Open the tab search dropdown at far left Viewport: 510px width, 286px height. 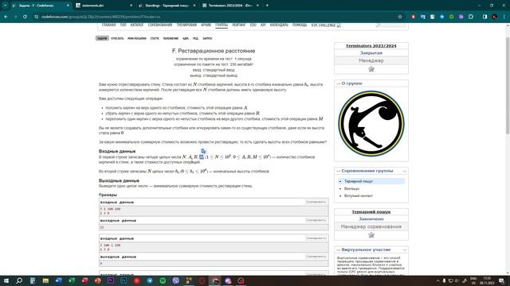tap(5, 6)
